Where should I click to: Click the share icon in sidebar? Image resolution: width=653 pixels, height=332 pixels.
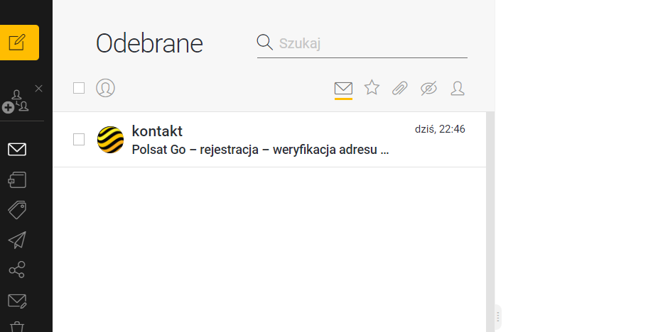point(17,270)
